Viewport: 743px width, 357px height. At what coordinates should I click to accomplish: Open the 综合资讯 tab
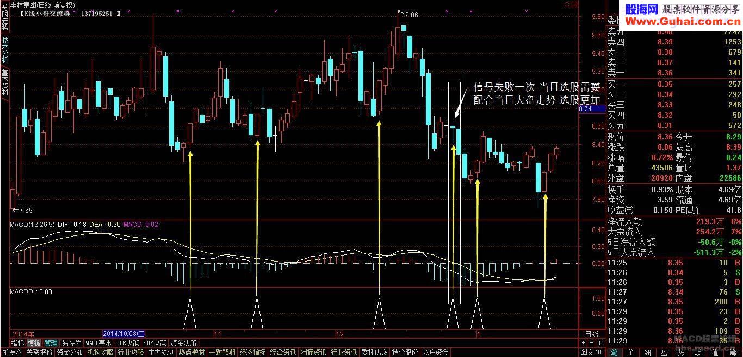(x=283, y=352)
